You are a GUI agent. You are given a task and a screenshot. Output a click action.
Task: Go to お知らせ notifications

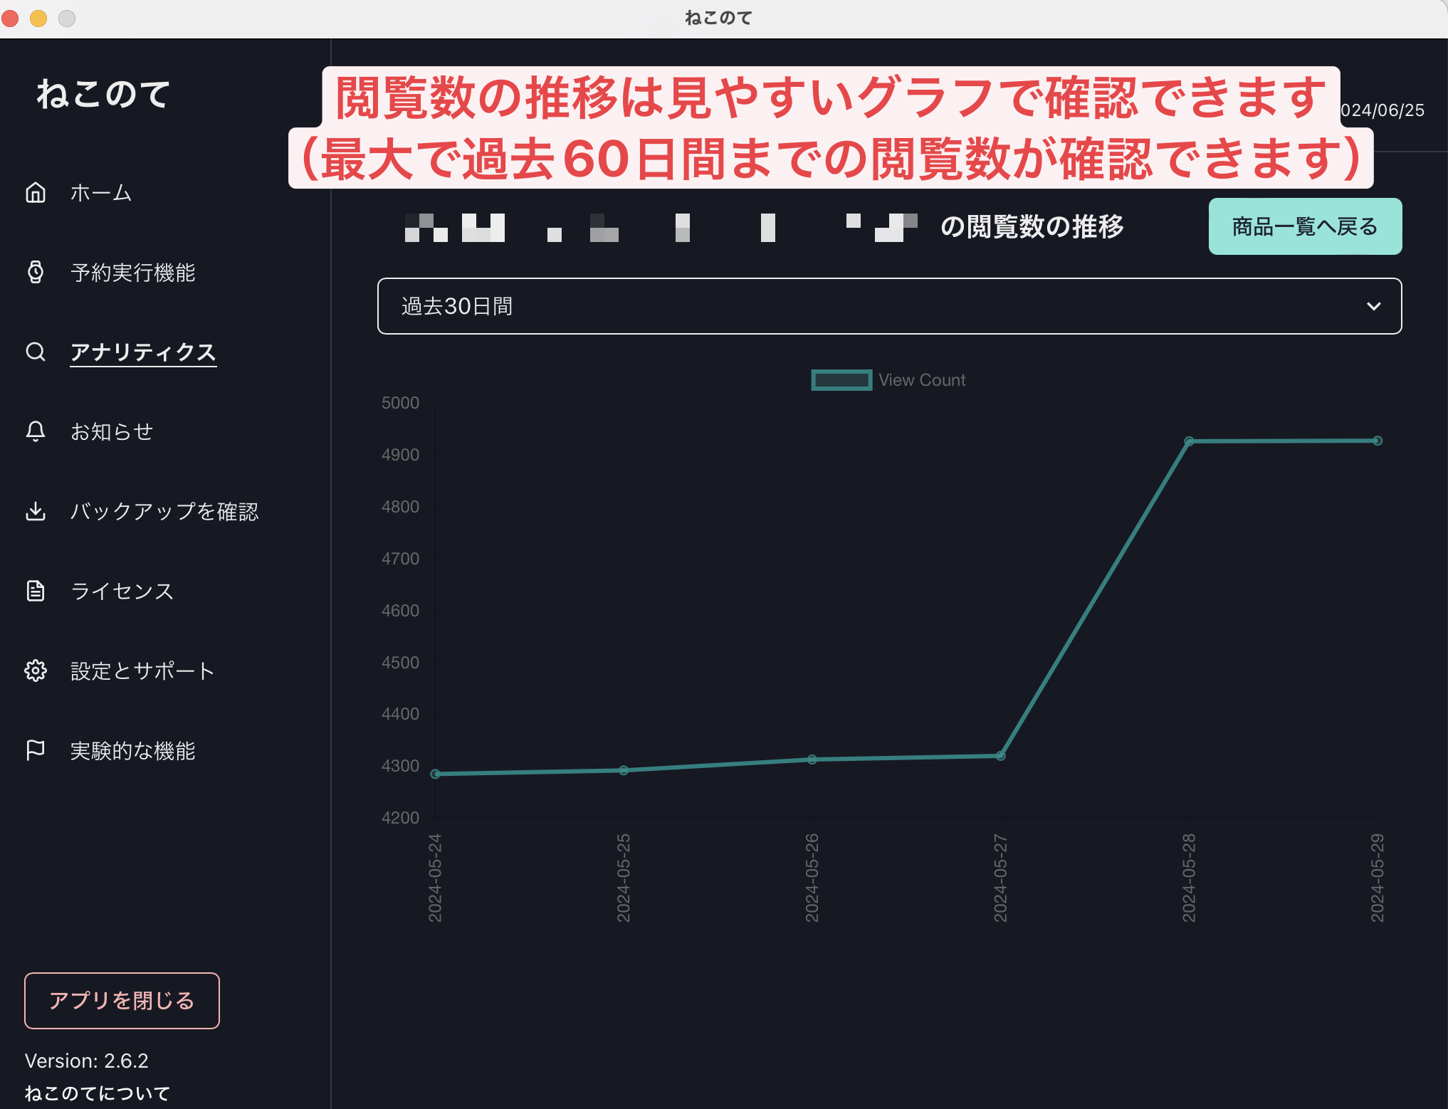pyautogui.click(x=112, y=431)
